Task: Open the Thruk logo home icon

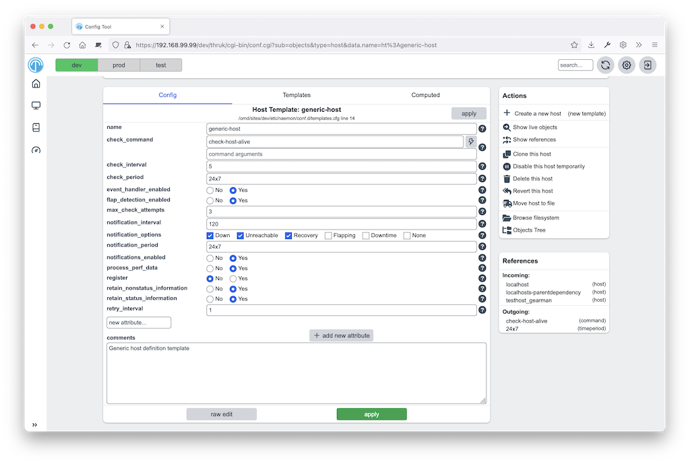Action: pos(36,65)
